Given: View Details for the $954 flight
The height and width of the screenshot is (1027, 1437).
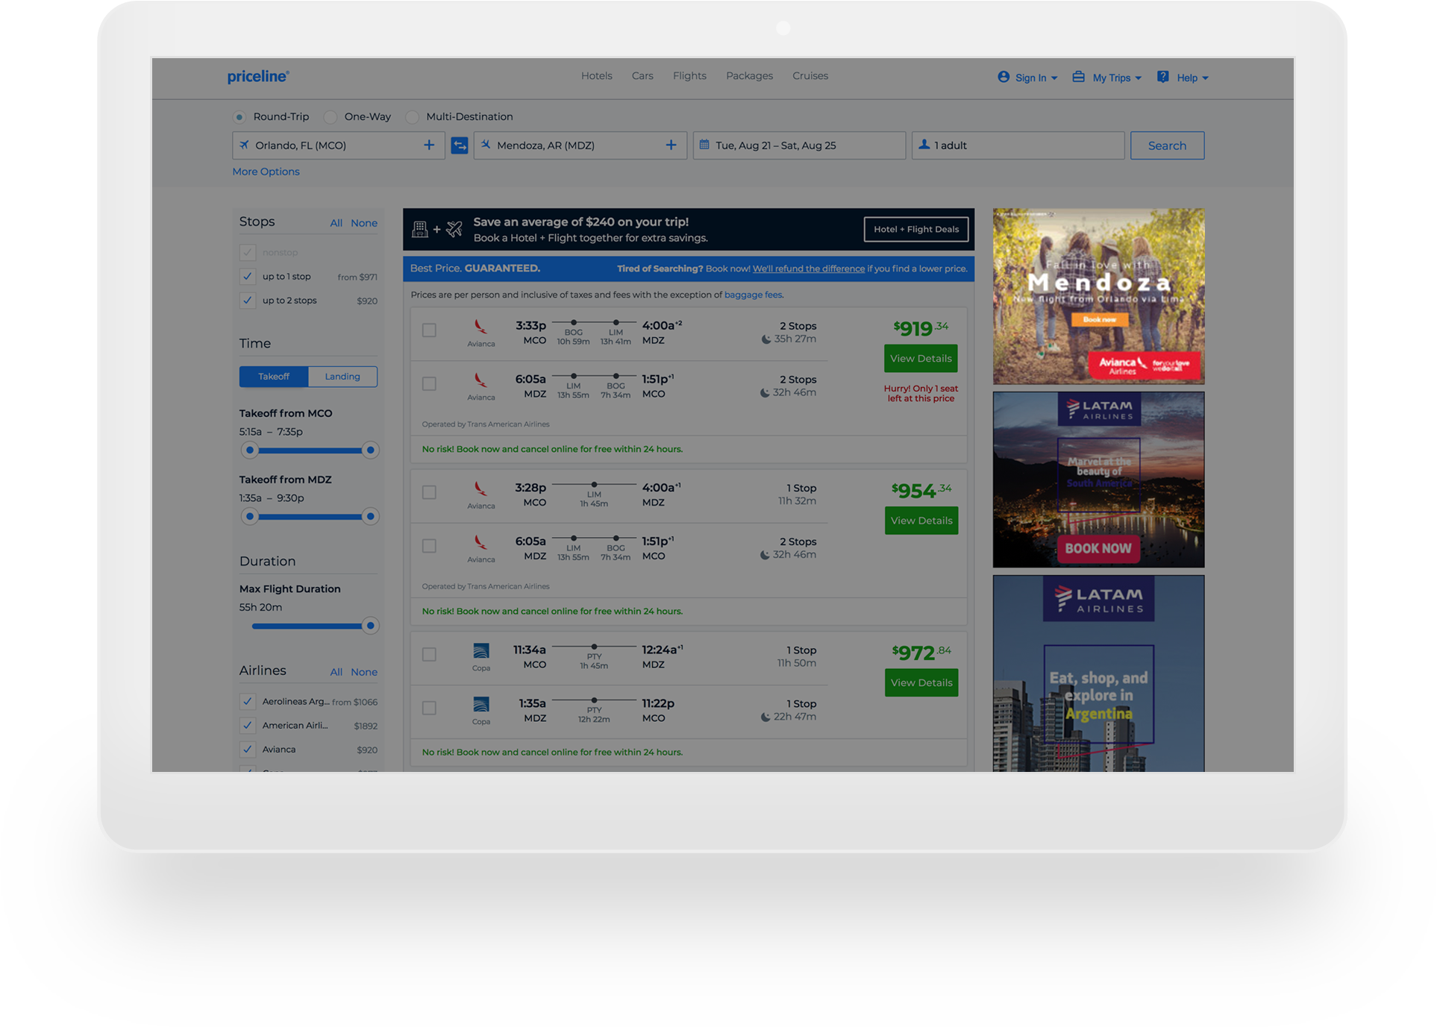Looking at the screenshot, I should [x=921, y=521].
